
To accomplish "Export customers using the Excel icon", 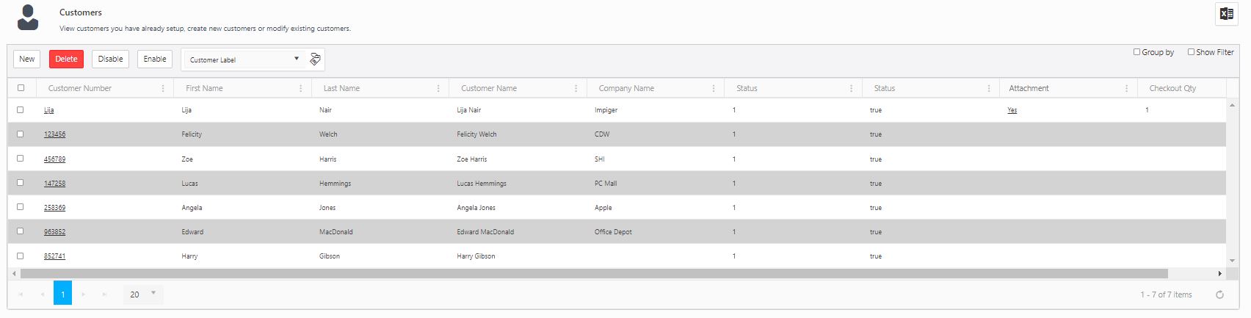I will (x=1226, y=14).
